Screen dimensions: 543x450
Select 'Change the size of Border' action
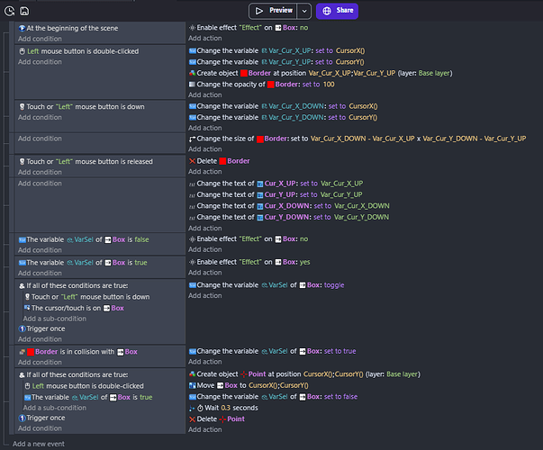(x=357, y=139)
